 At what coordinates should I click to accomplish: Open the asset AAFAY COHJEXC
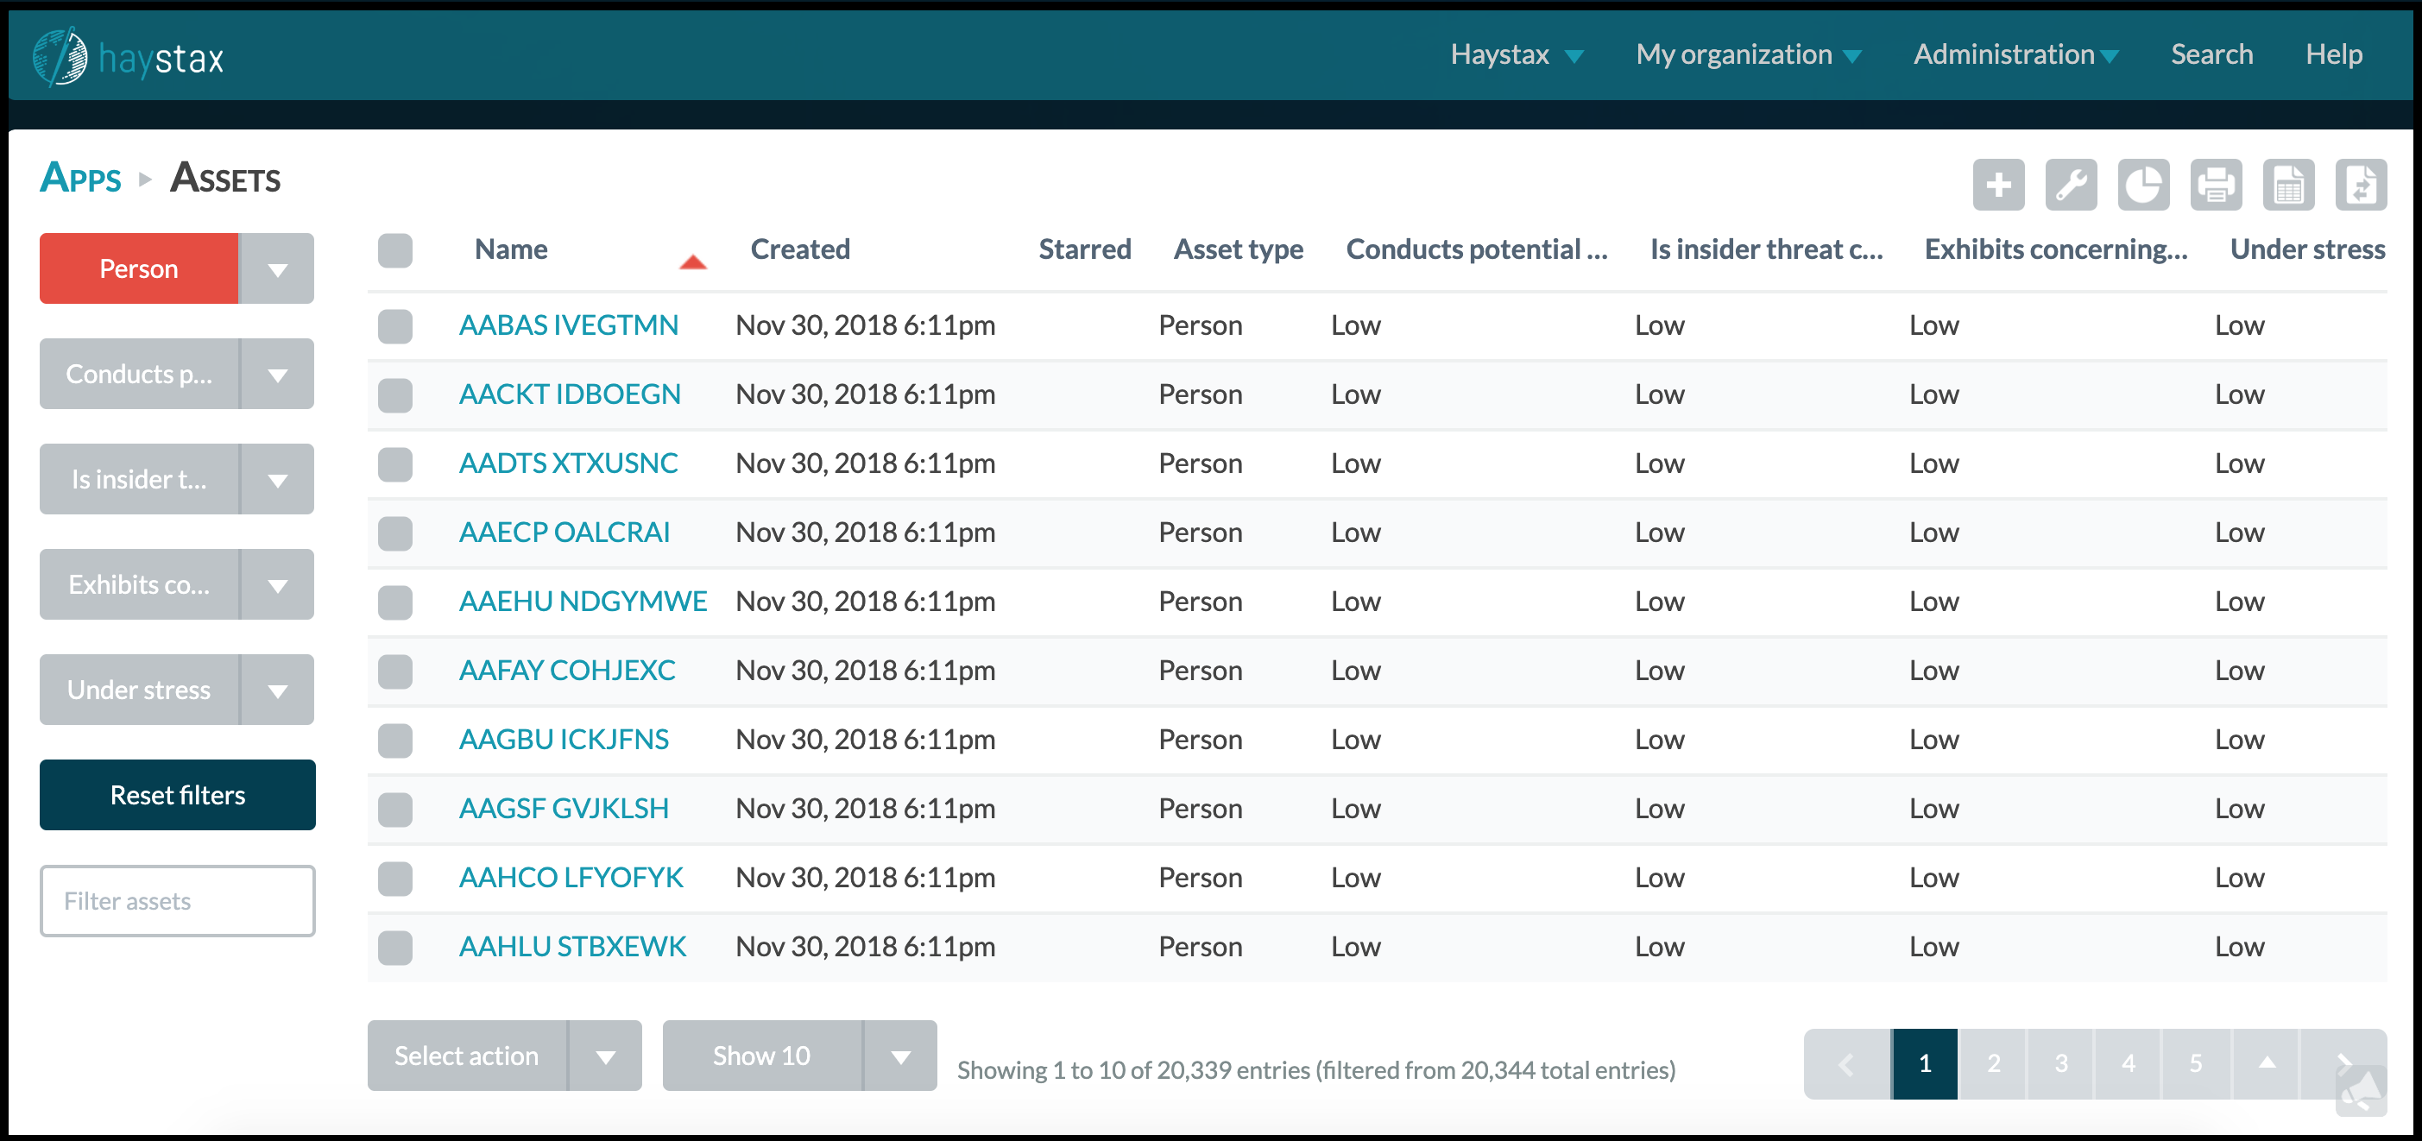567,670
